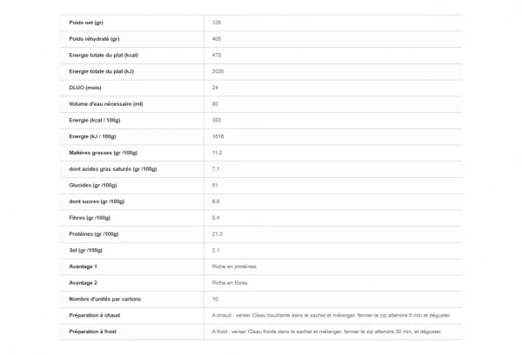Select the "Energie (kJ / 100g)" label
This screenshot has height=355, width=522.
(94, 136)
